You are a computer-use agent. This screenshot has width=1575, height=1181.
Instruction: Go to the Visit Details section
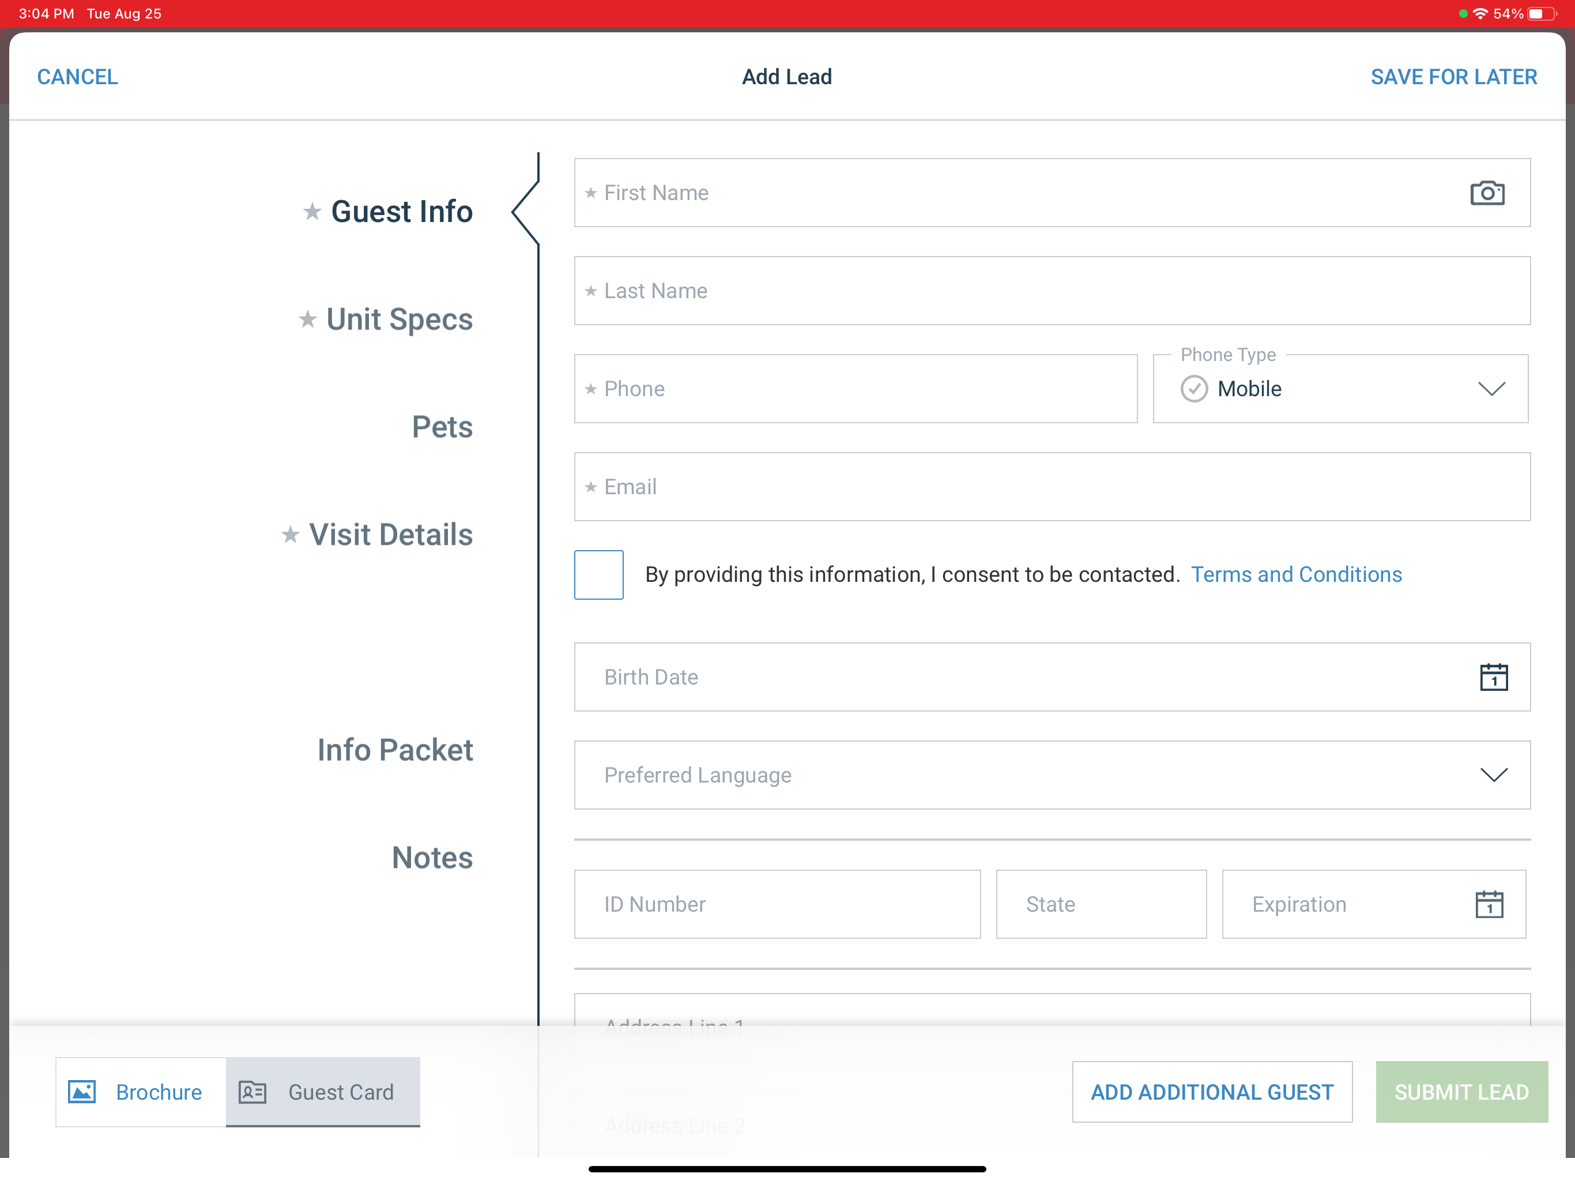[x=390, y=535]
